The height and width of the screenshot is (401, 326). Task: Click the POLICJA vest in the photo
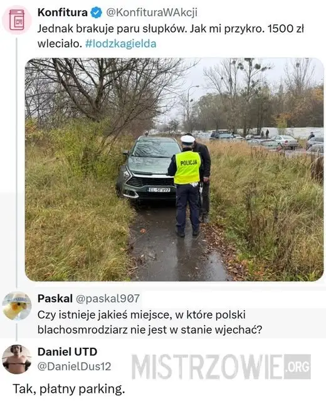click(187, 167)
